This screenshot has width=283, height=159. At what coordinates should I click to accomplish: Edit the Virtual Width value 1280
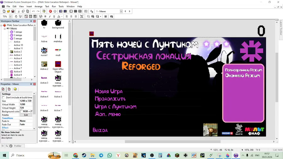pos(26,104)
